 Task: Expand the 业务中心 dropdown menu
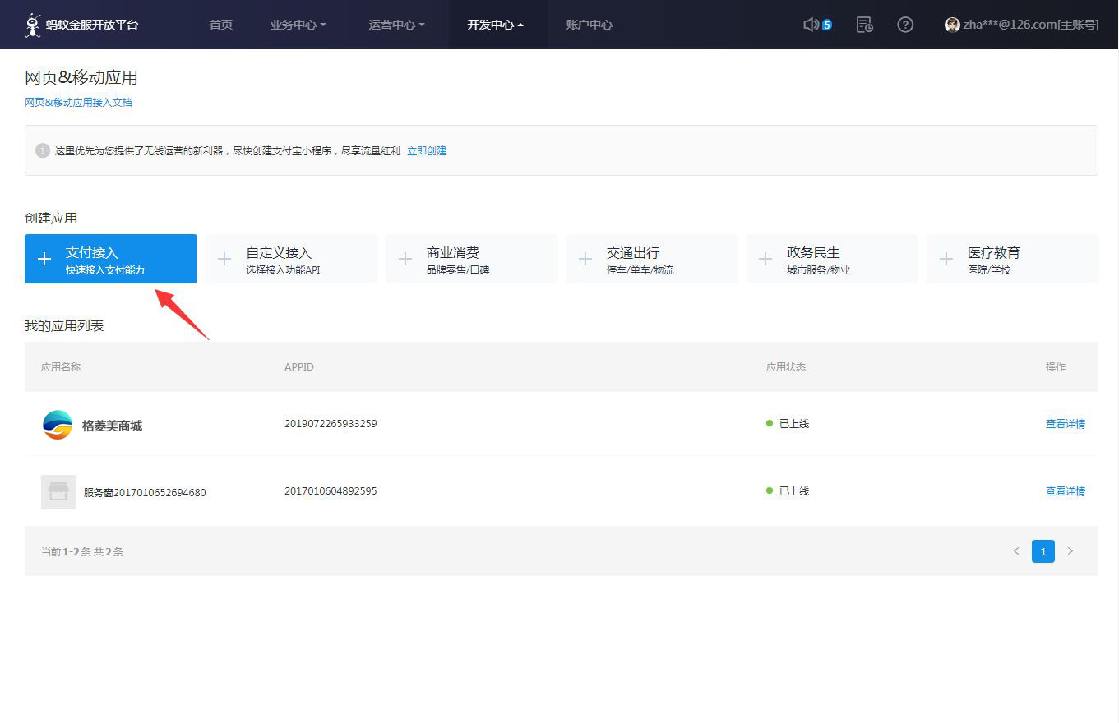(298, 25)
